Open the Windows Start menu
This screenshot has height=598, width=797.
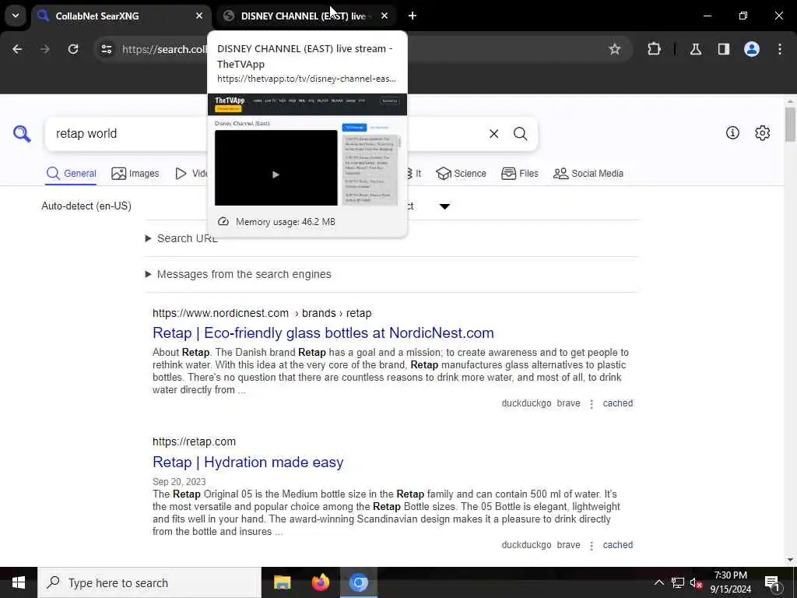[x=19, y=582]
